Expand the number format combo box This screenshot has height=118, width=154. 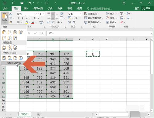pos(81,14)
